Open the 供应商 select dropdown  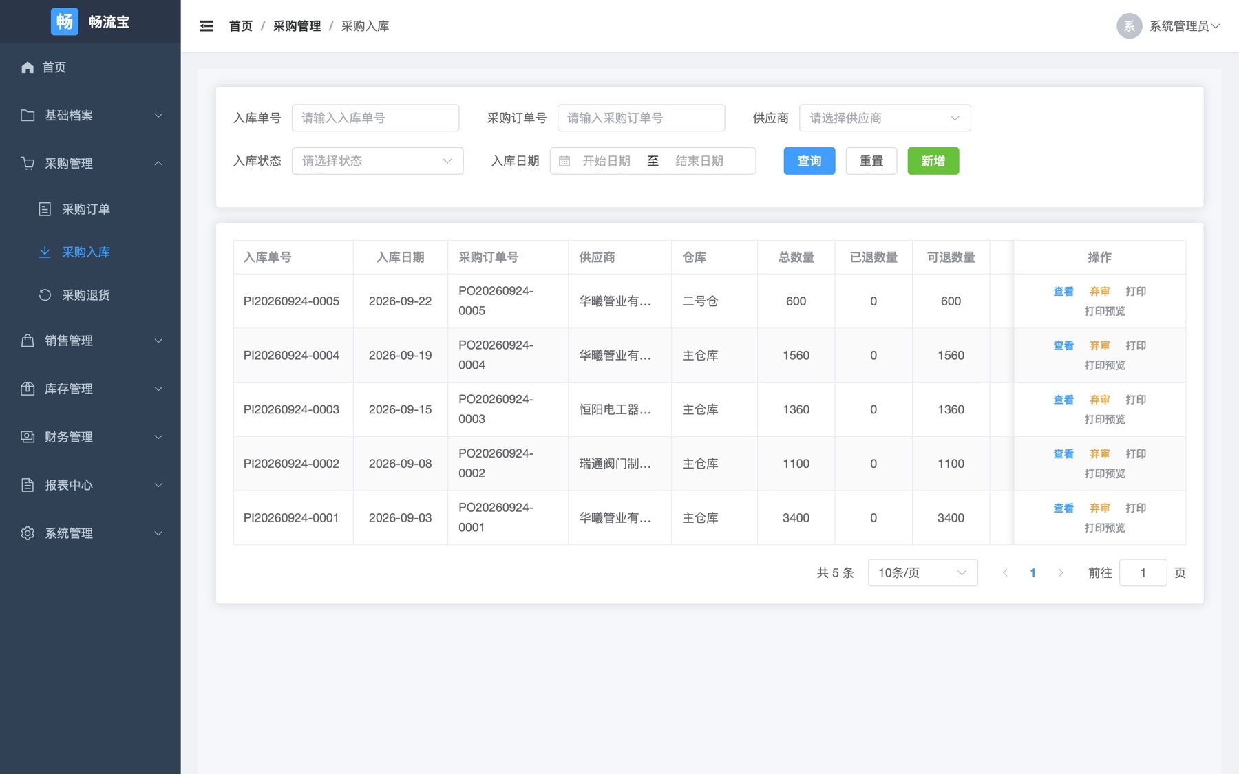[885, 118]
